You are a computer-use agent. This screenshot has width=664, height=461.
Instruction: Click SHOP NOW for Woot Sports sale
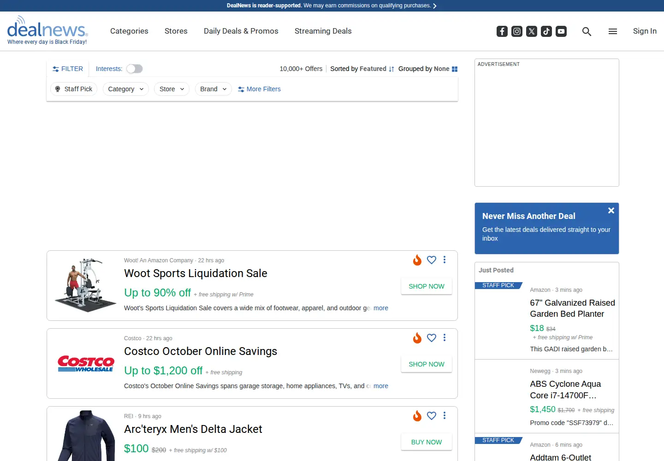[427, 286]
